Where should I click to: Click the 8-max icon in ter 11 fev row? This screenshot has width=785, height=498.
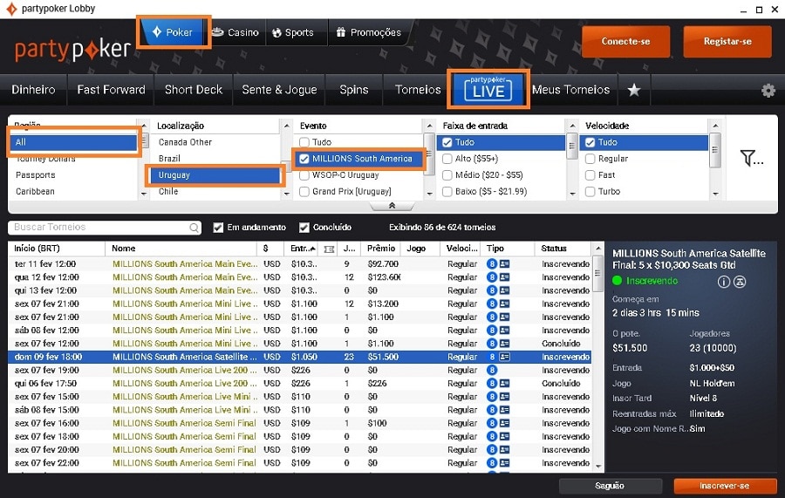coord(492,263)
